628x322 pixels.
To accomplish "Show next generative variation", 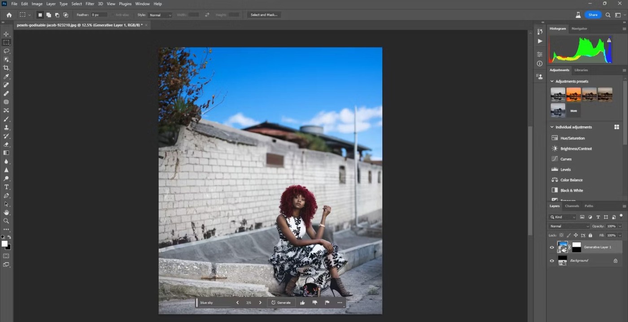I will click(260, 303).
